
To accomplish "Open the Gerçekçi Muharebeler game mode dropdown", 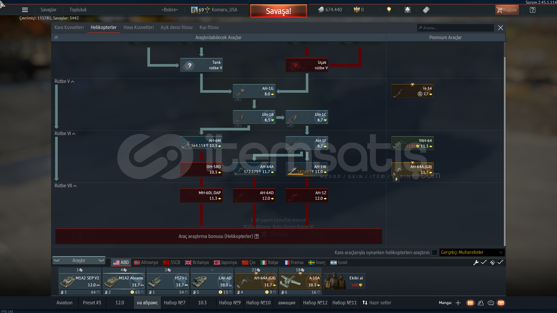I will pyautogui.click(x=472, y=252).
